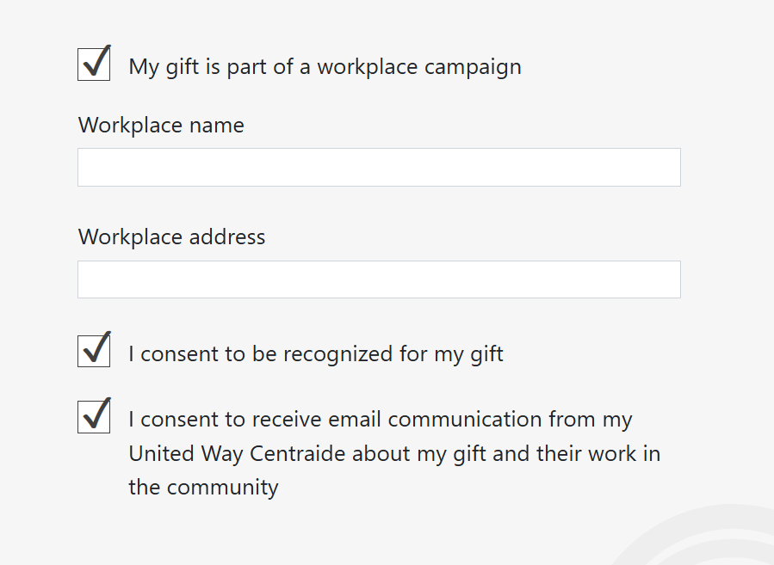Focus the Workplace name text field
Viewport: 774px width, 565px height.
[x=379, y=168]
